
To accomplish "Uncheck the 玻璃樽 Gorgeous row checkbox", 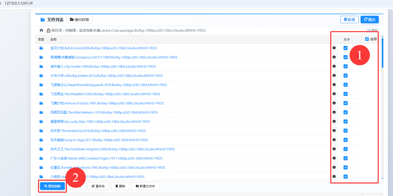I will [x=346, y=57].
